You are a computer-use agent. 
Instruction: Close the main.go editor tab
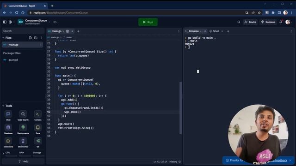coord(72,31)
